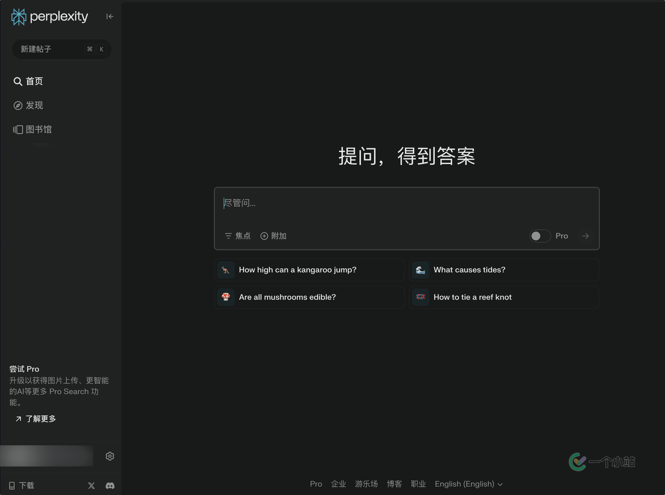The image size is (665, 495).
Task: Open the X (Twitter) icon link
Action: [91, 485]
